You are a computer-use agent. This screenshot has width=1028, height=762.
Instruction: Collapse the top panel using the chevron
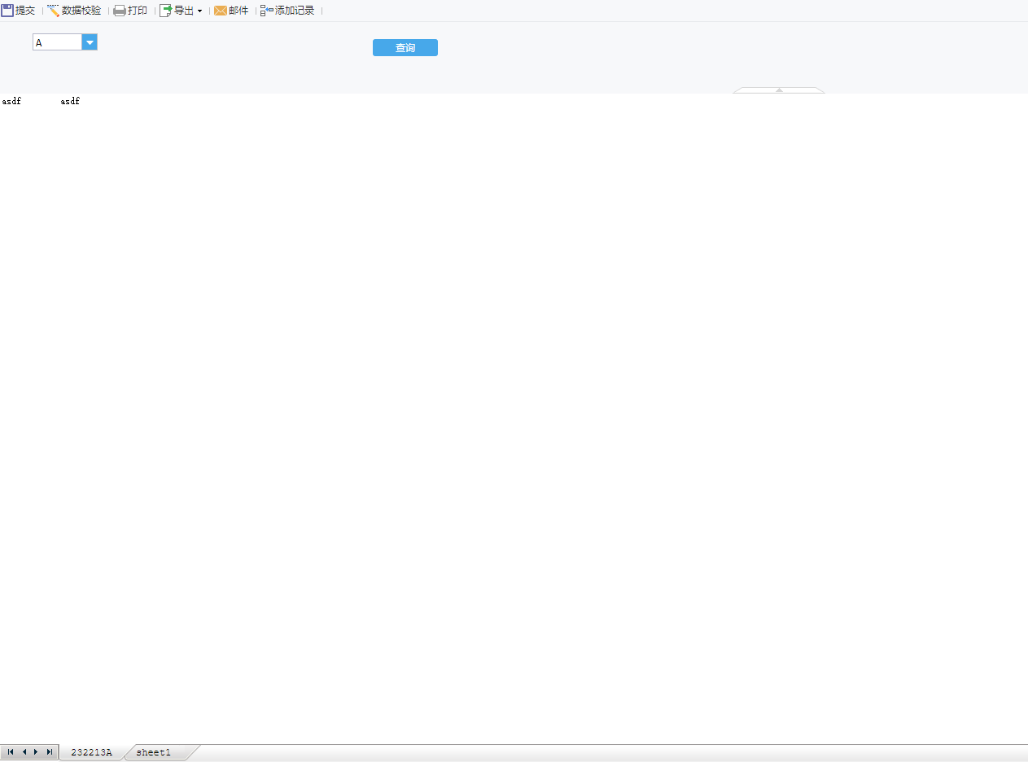click(x=778, y=92)
